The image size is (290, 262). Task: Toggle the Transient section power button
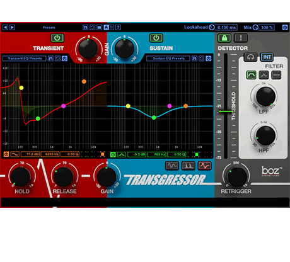[57, 38]
